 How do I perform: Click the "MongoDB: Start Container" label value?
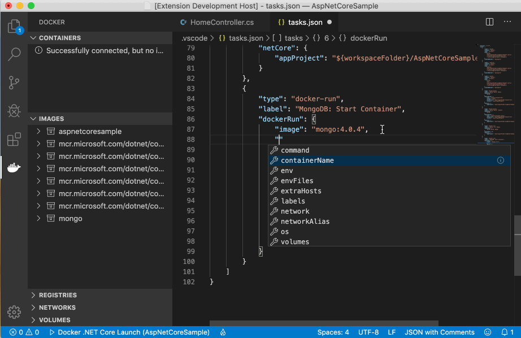point(348,109)
